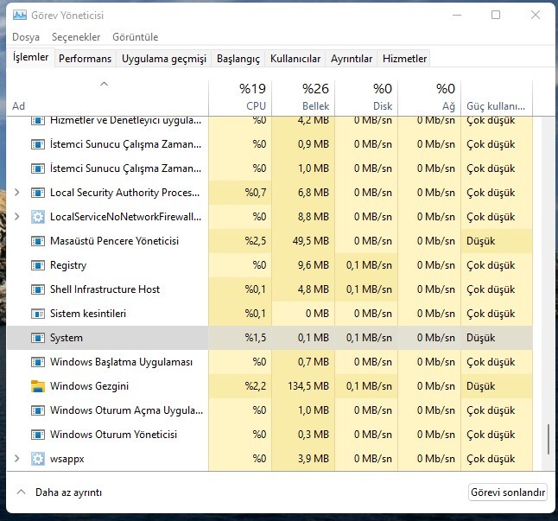Select the Windows Gezgini row name
558x521 pixels.
pos(89,386)
